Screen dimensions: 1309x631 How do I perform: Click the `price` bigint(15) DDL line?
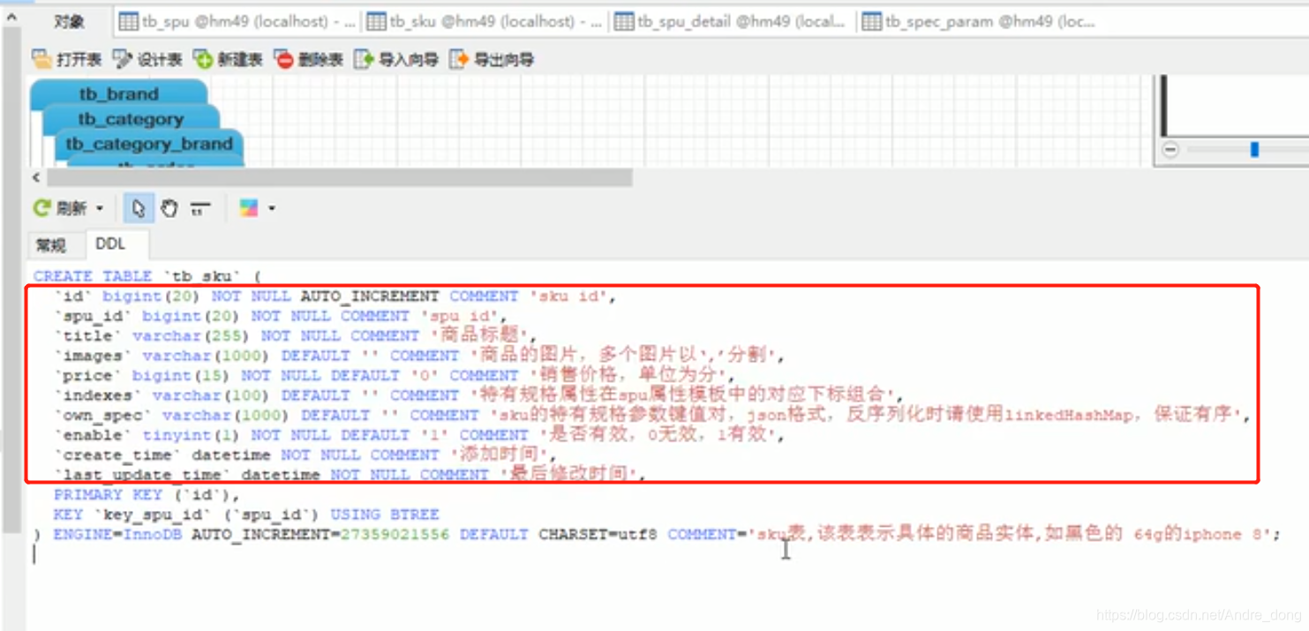[394, 375]
